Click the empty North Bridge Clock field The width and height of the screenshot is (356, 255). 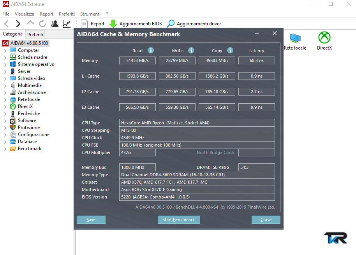click(257, 152)
